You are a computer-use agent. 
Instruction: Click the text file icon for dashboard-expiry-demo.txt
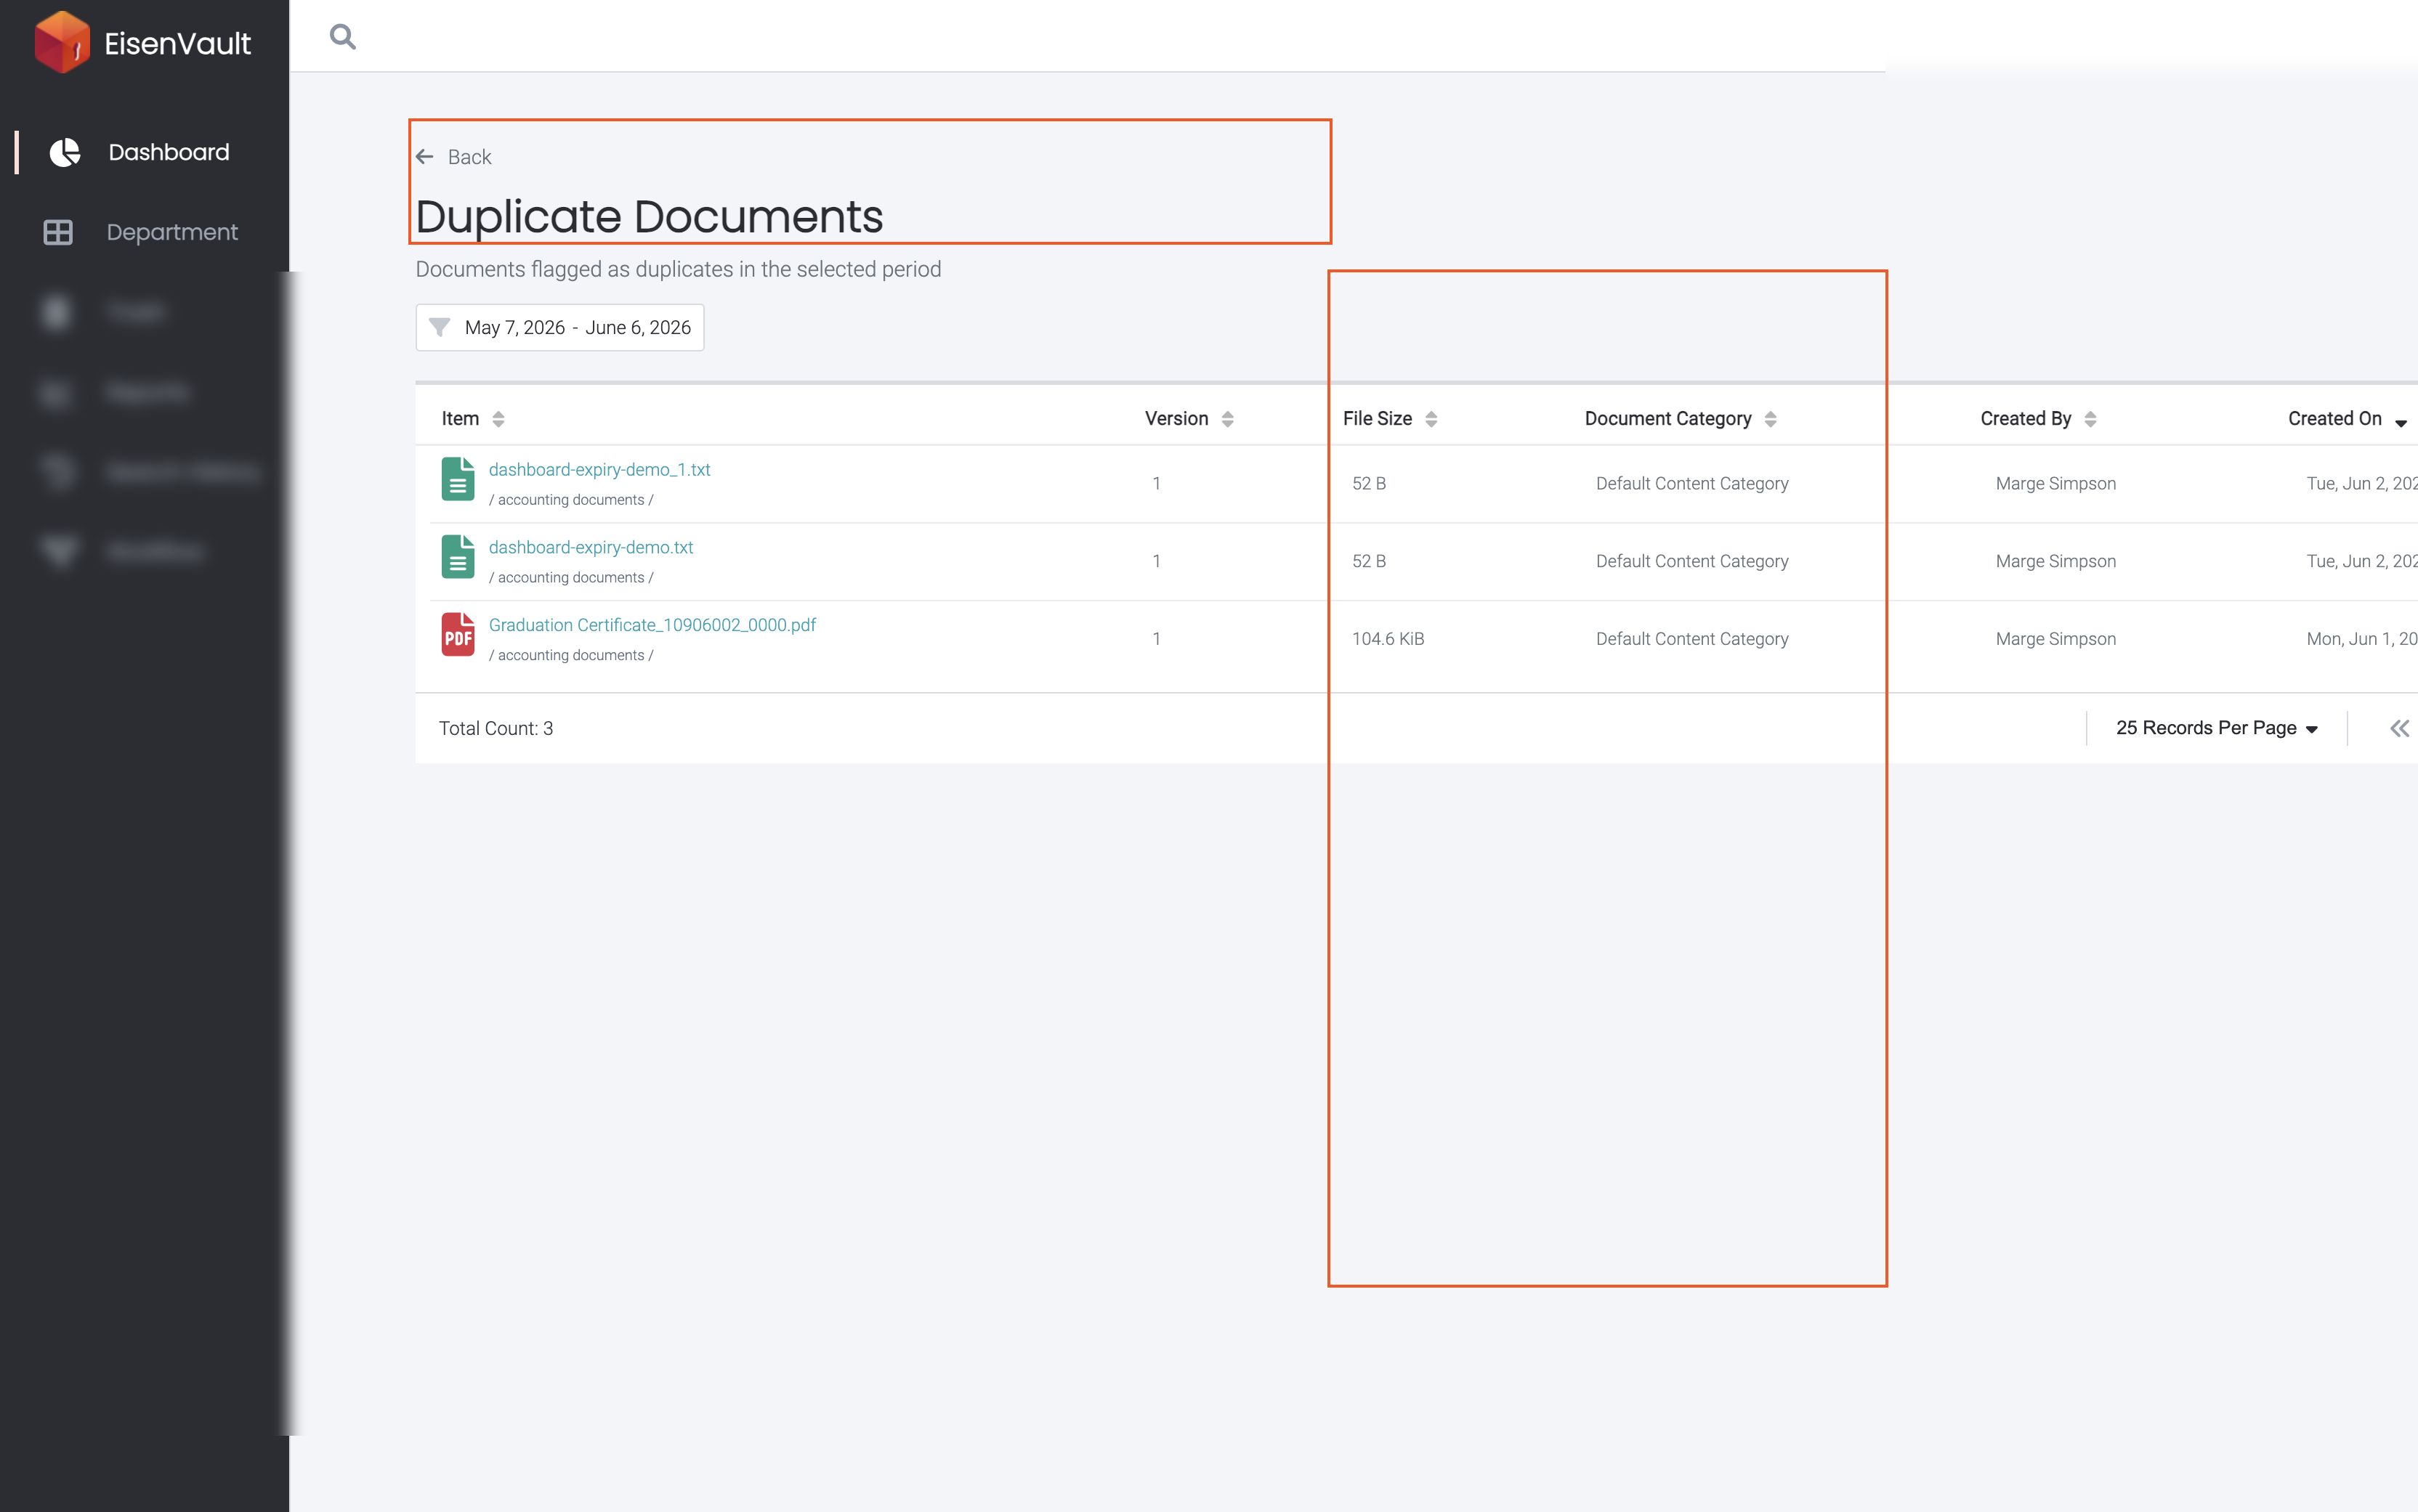point(458,557)
